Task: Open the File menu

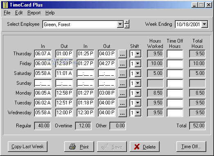Action: point(7,13)
